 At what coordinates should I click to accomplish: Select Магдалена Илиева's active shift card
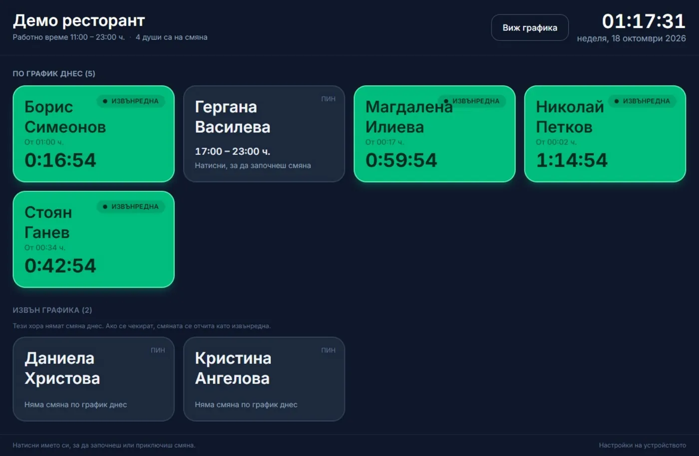(434, 134)
